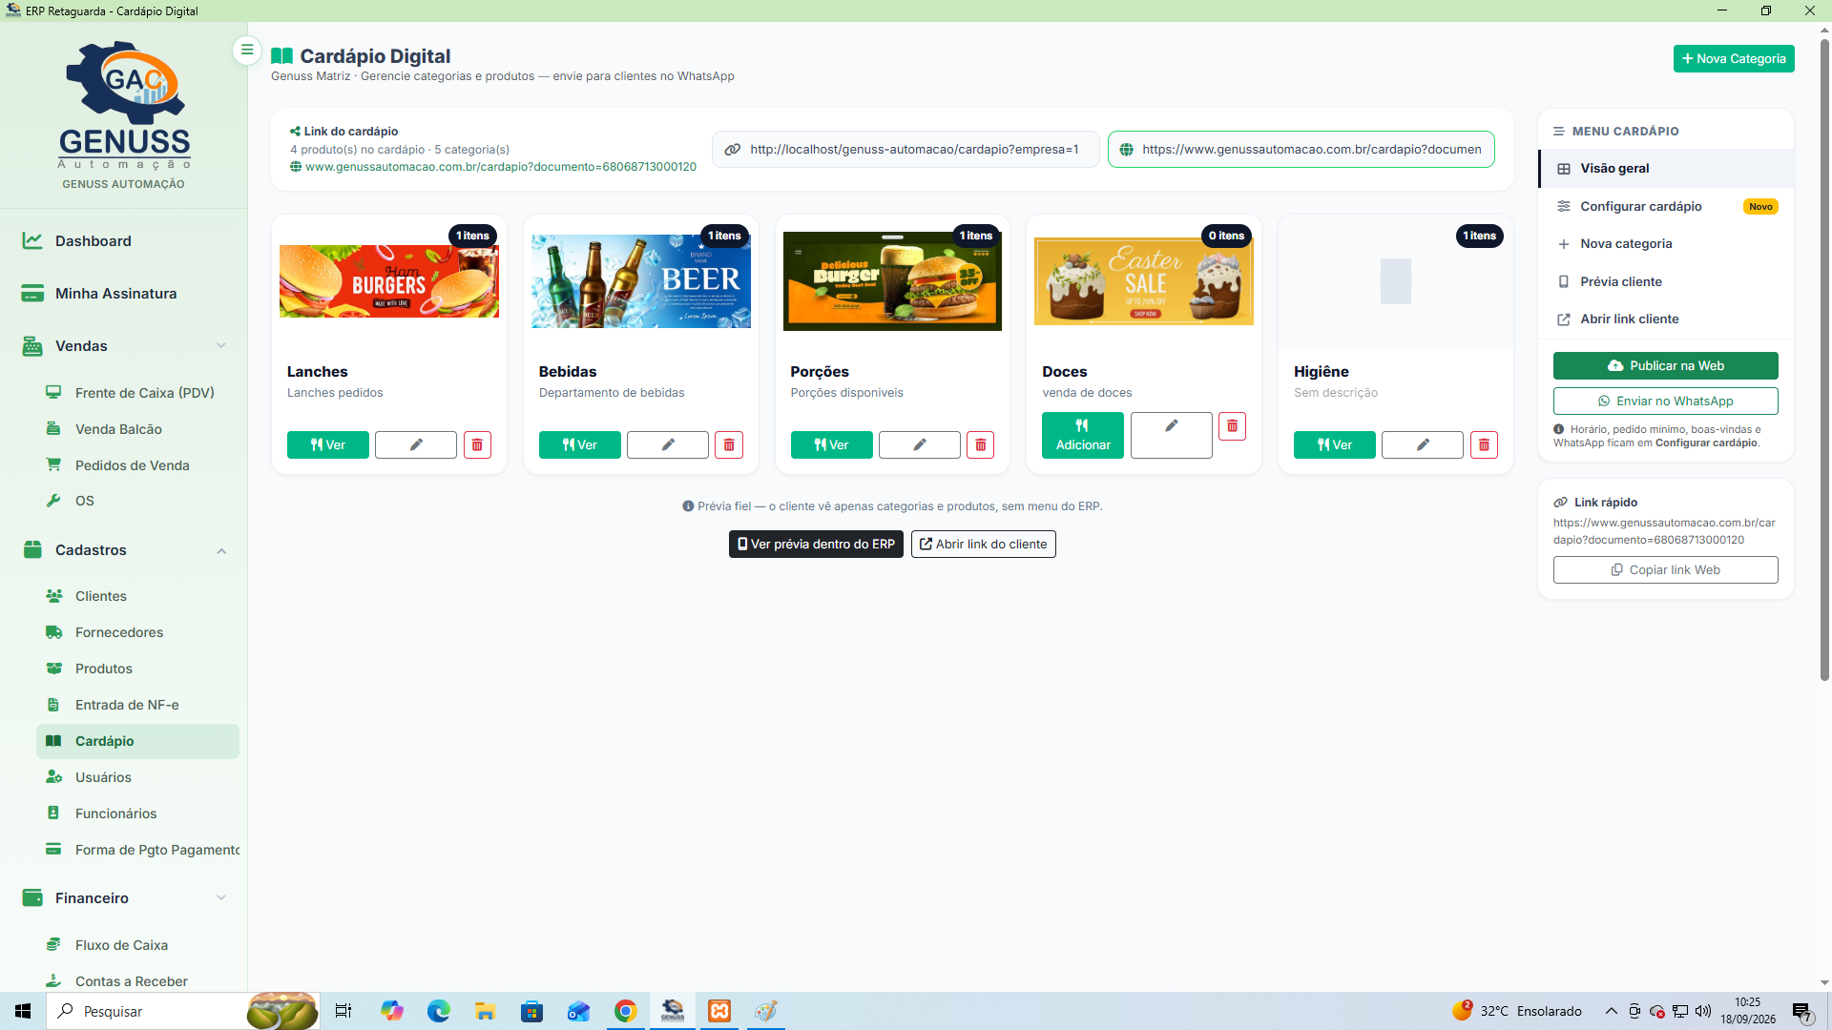The width and height of the screenshot is (1832, 1030).
Task: Create a new category with Nova Categoria button
Action: [1734, 59]
